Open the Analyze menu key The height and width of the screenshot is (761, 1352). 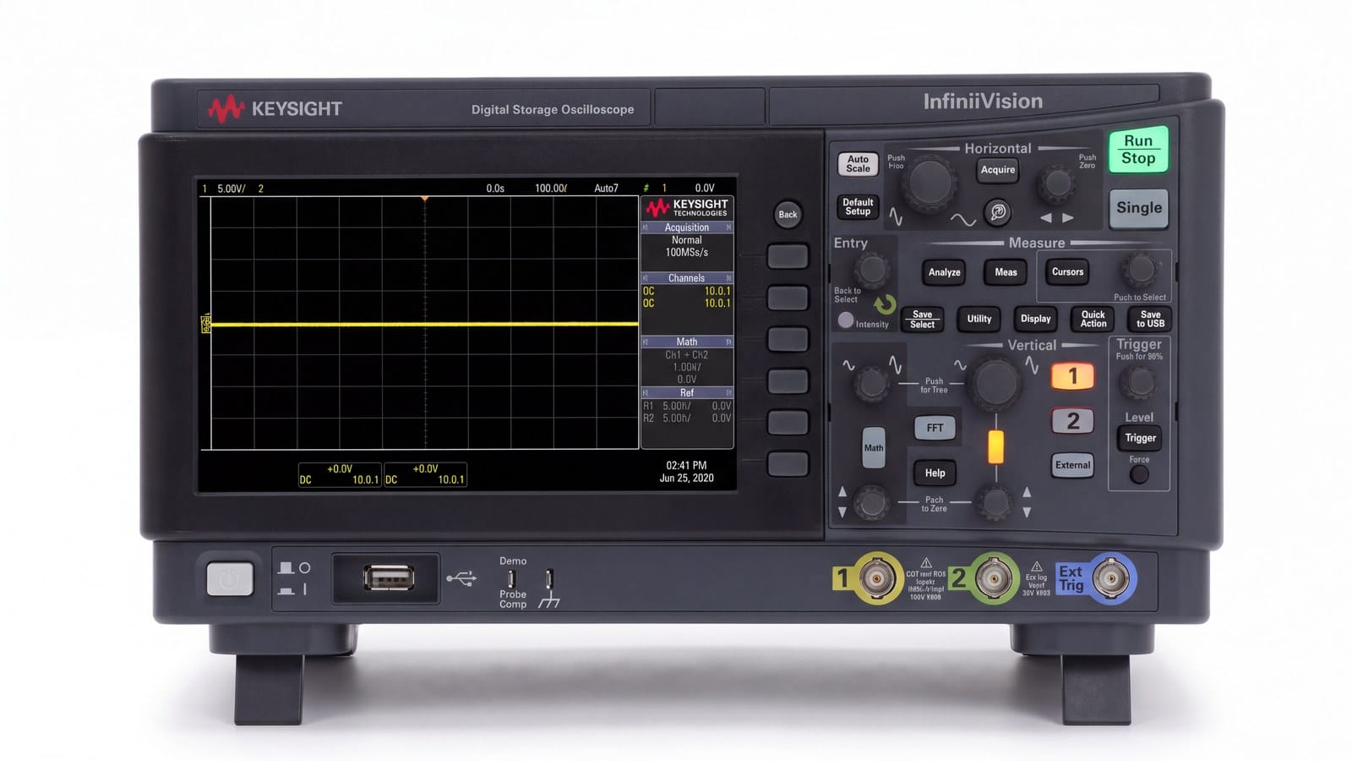(x=945, y=272)
